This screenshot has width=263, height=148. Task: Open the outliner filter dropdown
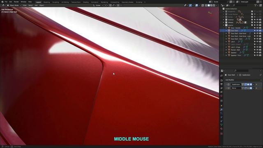(x=256, y=5)
